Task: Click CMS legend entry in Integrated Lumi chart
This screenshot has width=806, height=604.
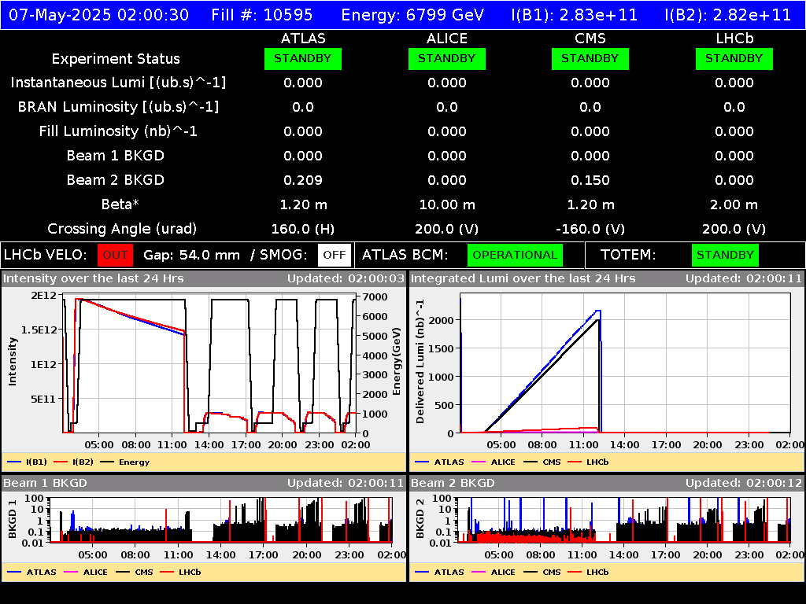Action: pyautogui.click(x=542, y=462)
